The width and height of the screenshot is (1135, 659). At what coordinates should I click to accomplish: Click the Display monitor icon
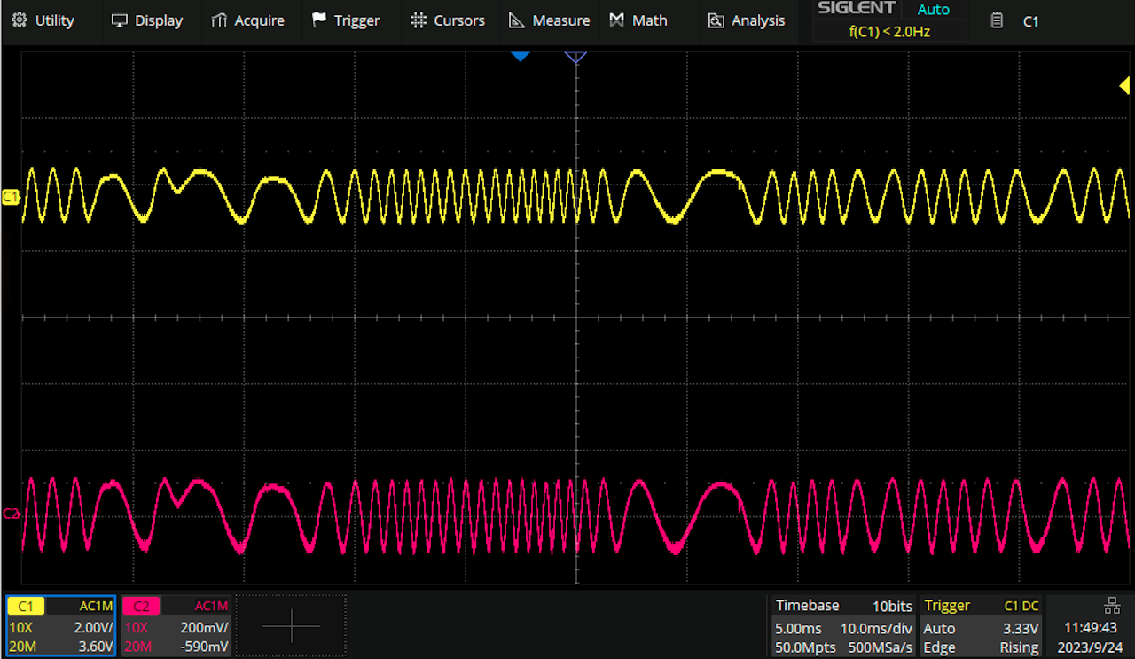click(x=120, y=20)
